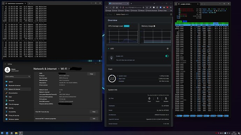Select the Administrator Command Prompt tab
The image size is (241, 135).
[16, 3]
